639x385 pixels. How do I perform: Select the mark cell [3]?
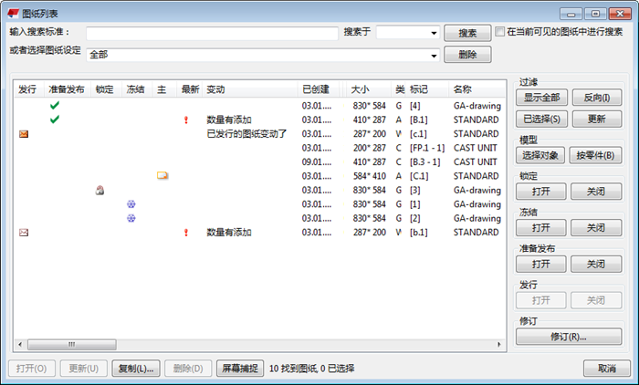click(414, 191)
